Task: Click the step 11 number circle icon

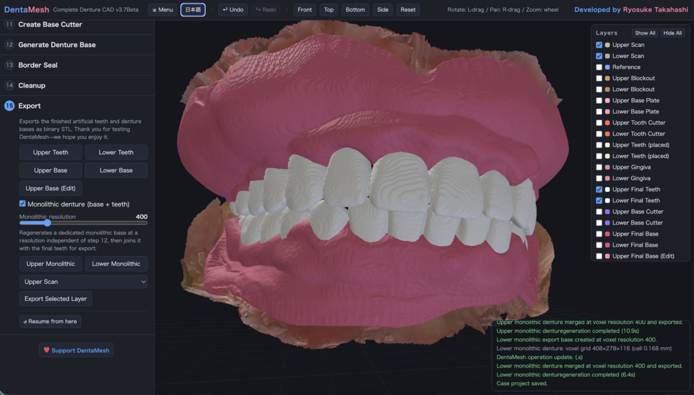Action: click(9, 24)
